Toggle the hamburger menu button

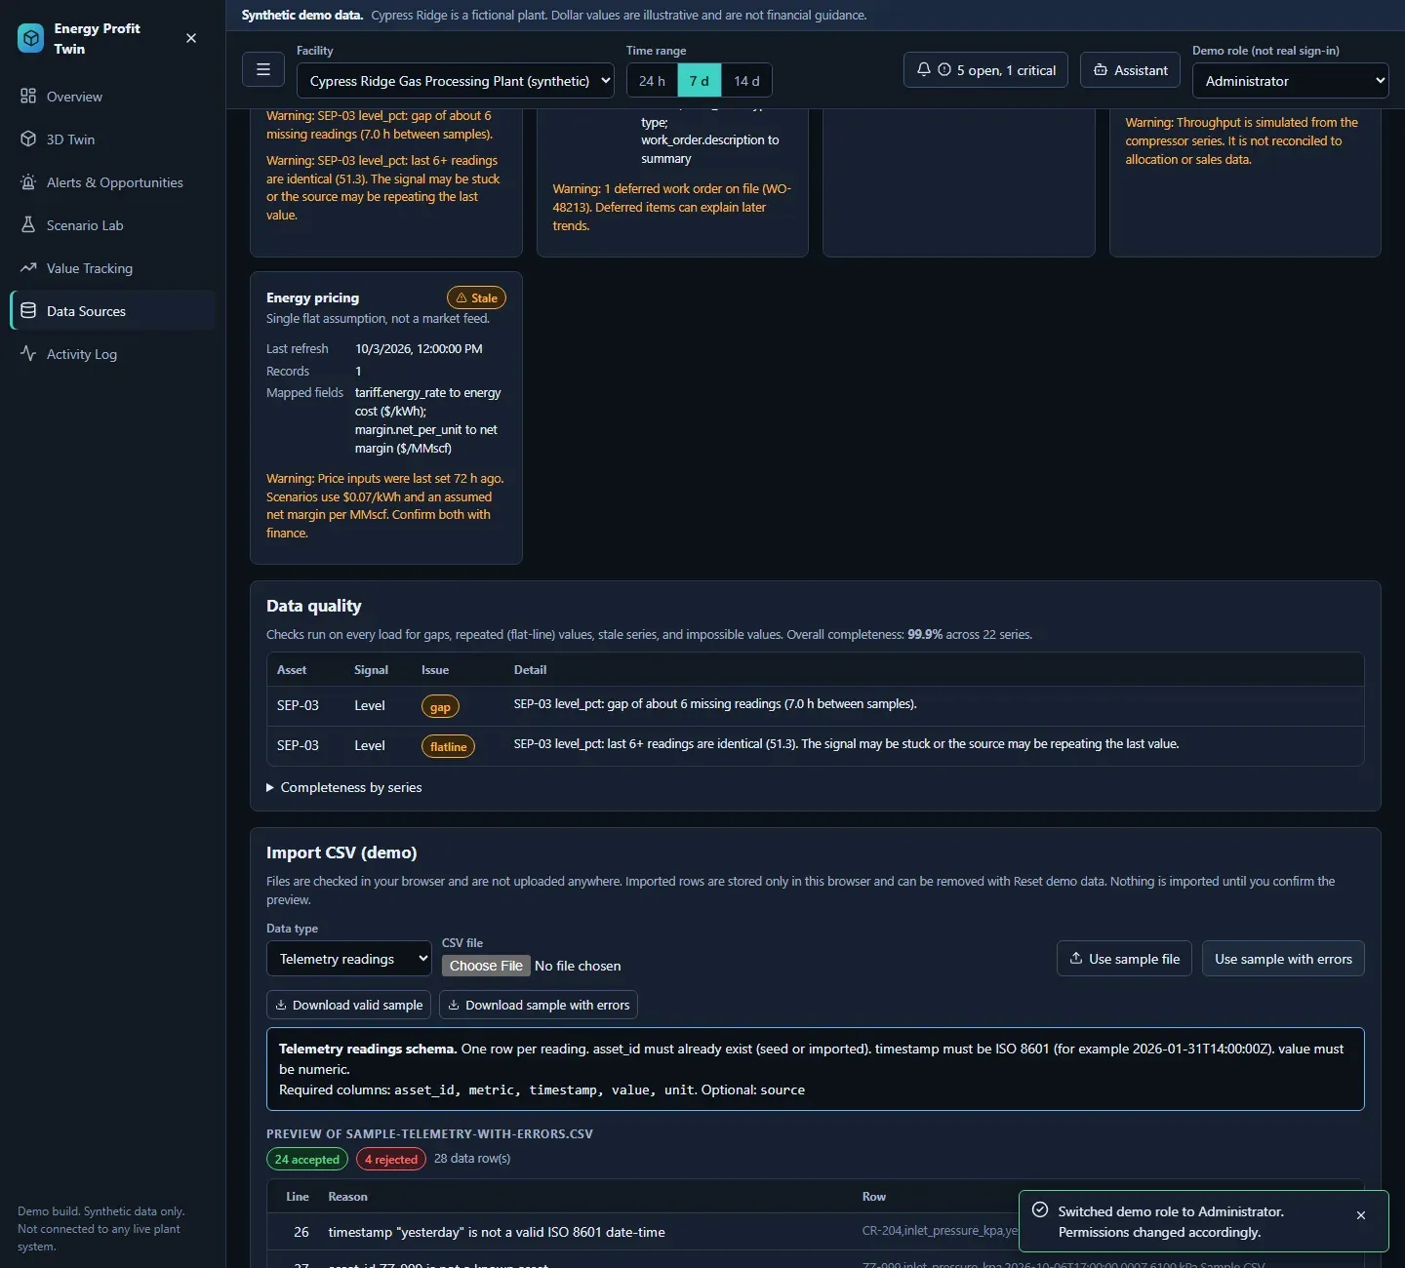point(263,69)
